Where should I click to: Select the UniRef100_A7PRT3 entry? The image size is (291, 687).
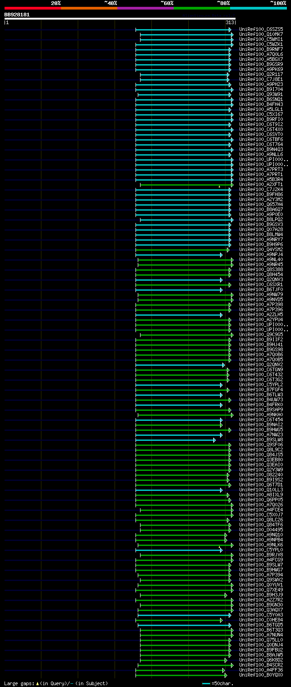point(261,169)
